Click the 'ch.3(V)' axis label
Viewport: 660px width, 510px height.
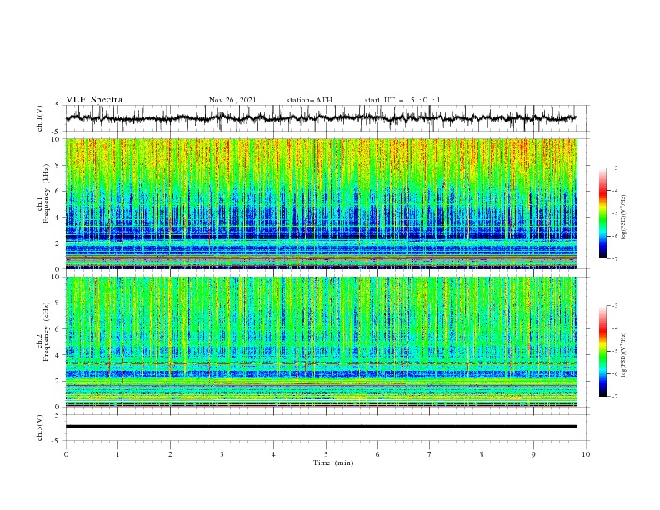40,427
